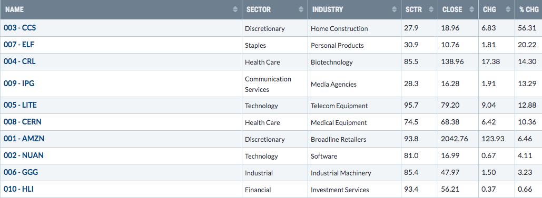The image size is (542, 198).
Task: Click the sort arrows in SCTR column
Action: pyautogui.click(x=431, y=9)
